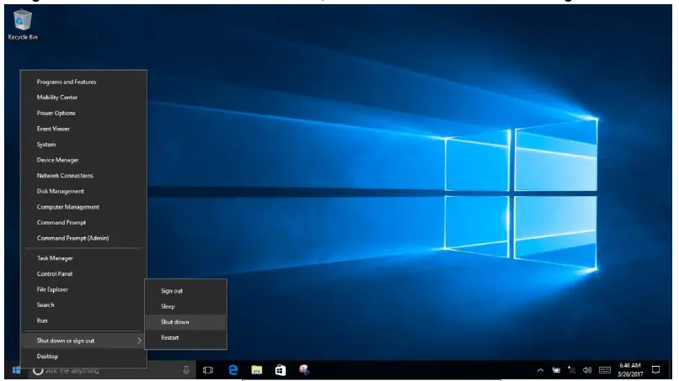
Task: Expand Shut down or sign out submenu
Action: click(83, 341)
